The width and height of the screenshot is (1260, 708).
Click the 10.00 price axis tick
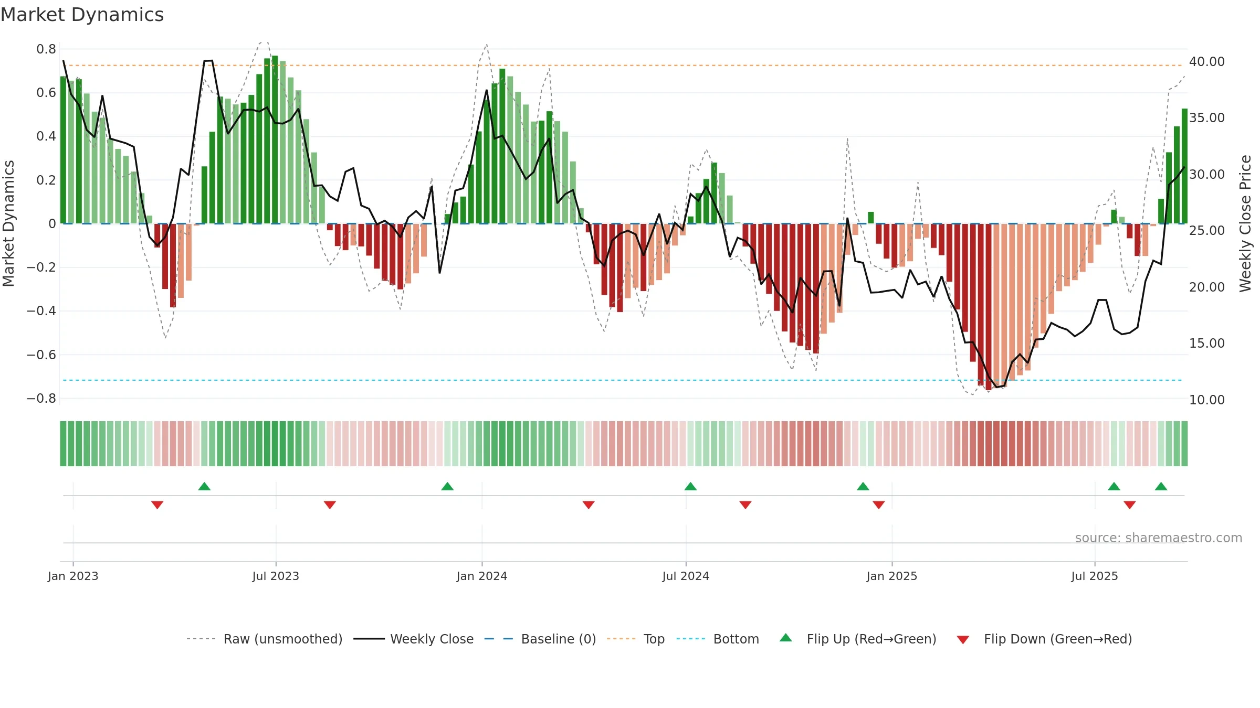point(1207,400)
